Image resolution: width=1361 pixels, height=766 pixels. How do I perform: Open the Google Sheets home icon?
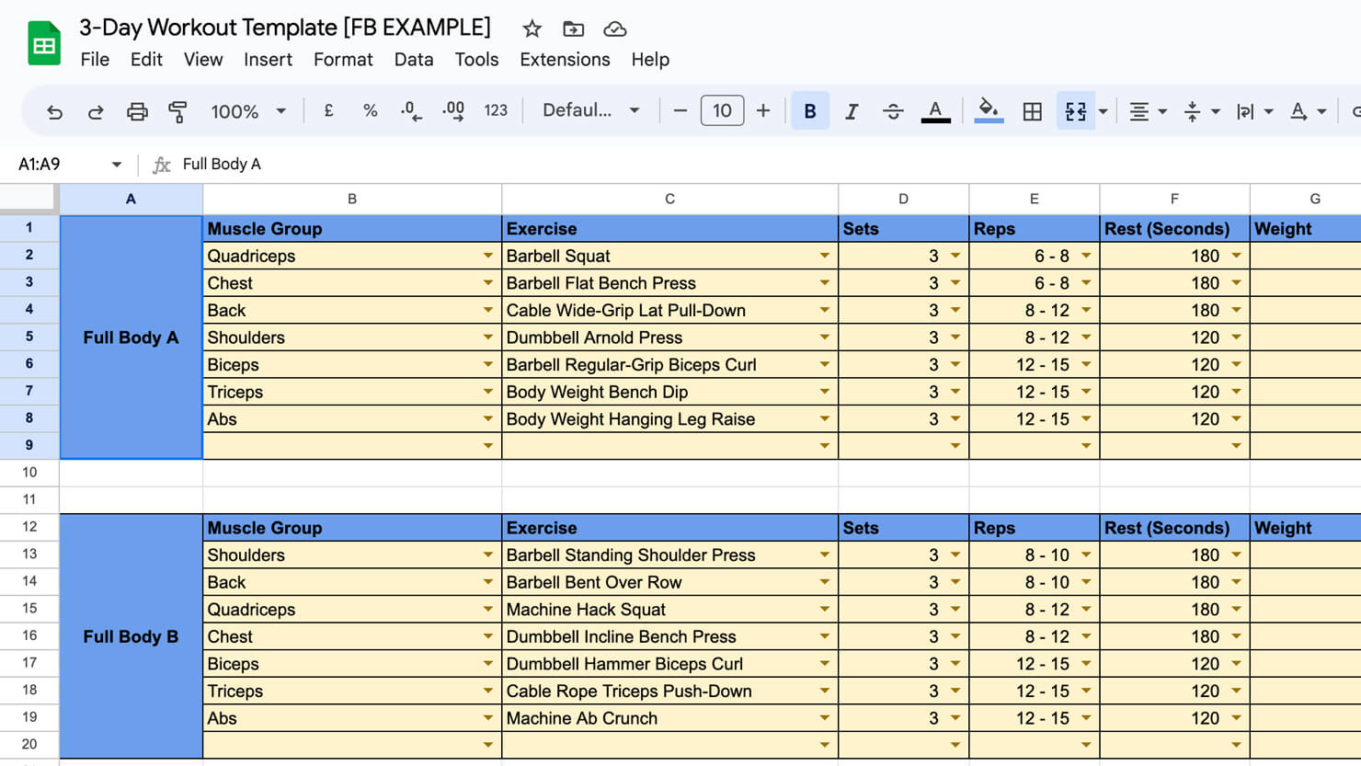tap(44, 43)
